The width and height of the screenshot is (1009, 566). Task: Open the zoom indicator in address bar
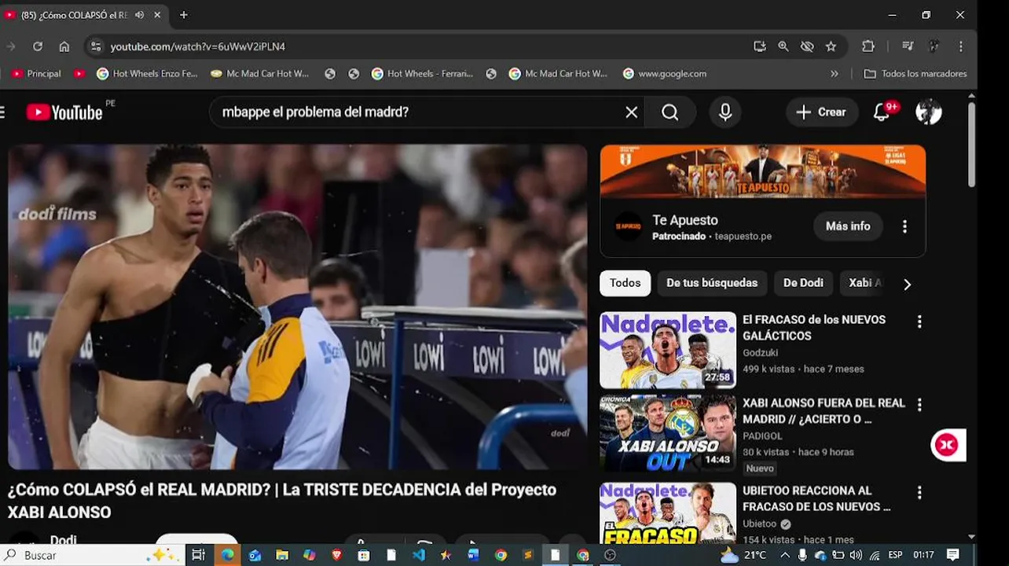(x=783, y=46)
